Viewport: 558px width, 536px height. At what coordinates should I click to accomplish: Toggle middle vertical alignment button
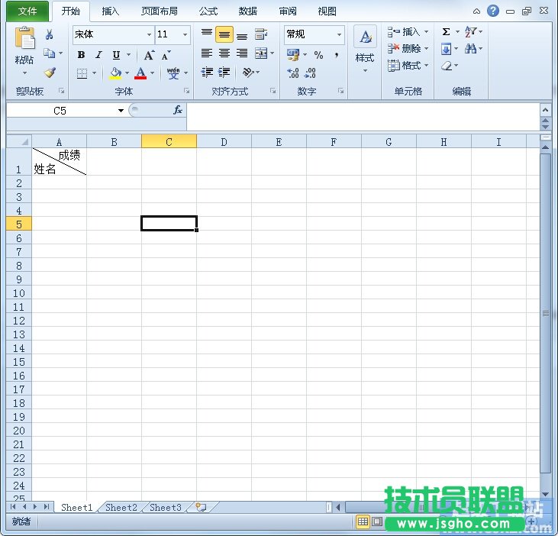tap(224, 34)
